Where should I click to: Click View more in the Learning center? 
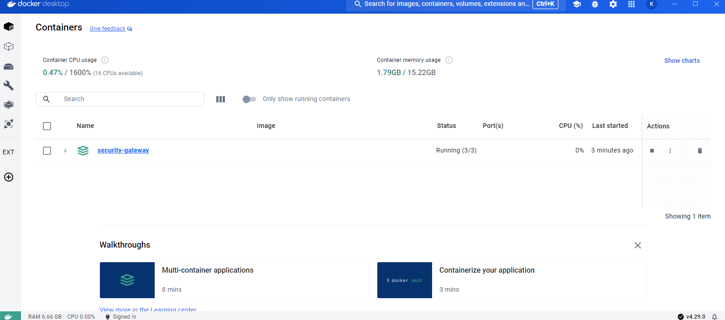pyautogui.click(x=148, y=309)
